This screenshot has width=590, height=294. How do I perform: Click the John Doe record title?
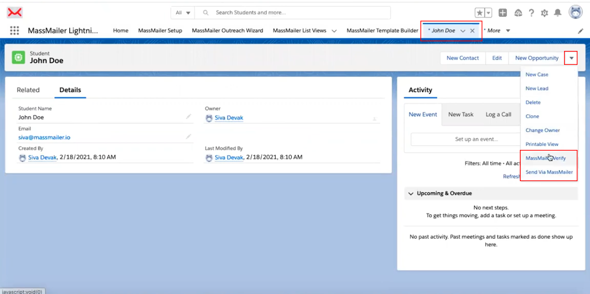tap(47, 61)
